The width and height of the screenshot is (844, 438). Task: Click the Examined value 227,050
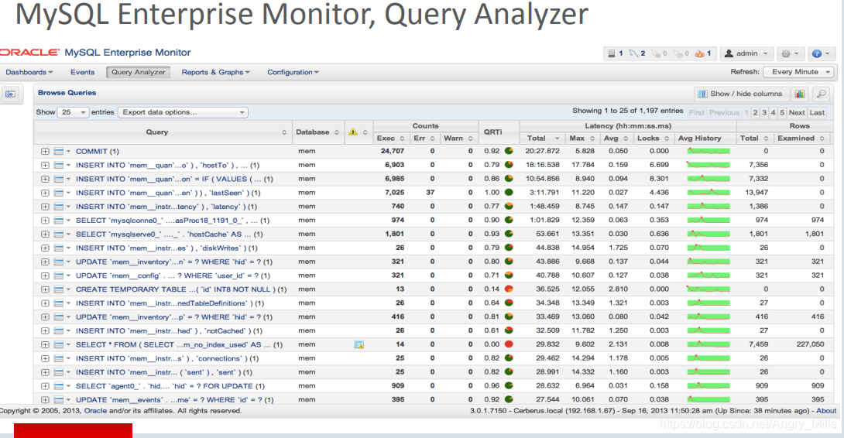[x=810, y=344]
